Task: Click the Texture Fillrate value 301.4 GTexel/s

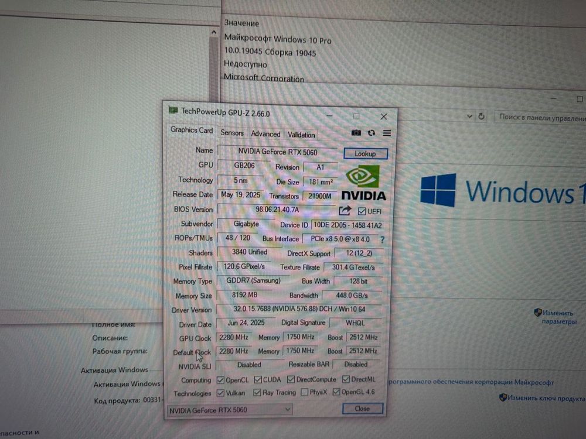Action: click(353, 267)
